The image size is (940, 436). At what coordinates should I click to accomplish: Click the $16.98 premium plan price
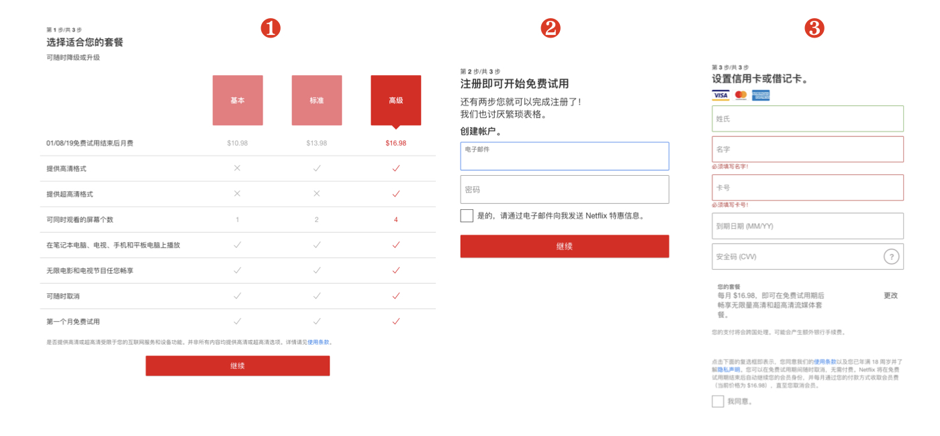click(x=396, y=143)
